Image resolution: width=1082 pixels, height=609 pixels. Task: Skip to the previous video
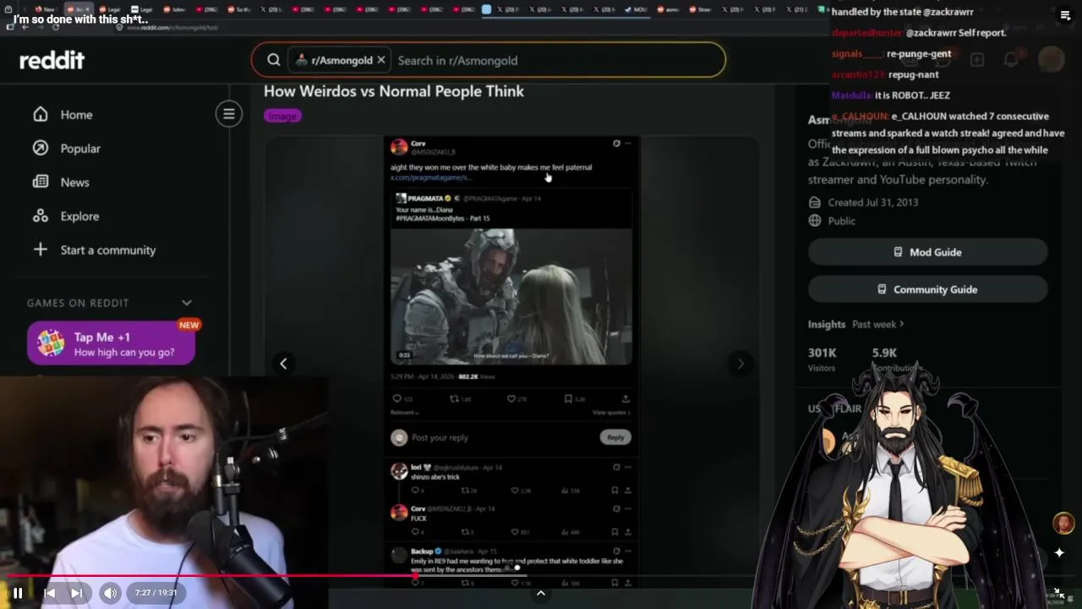click(49, 593)
